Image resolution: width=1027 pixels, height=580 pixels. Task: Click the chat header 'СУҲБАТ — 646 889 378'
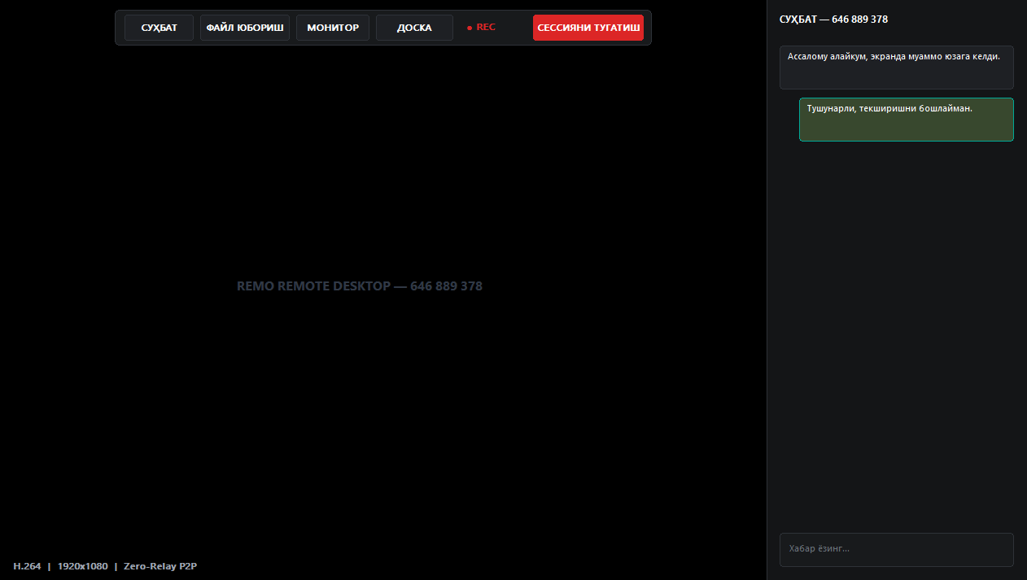(833, 20)
